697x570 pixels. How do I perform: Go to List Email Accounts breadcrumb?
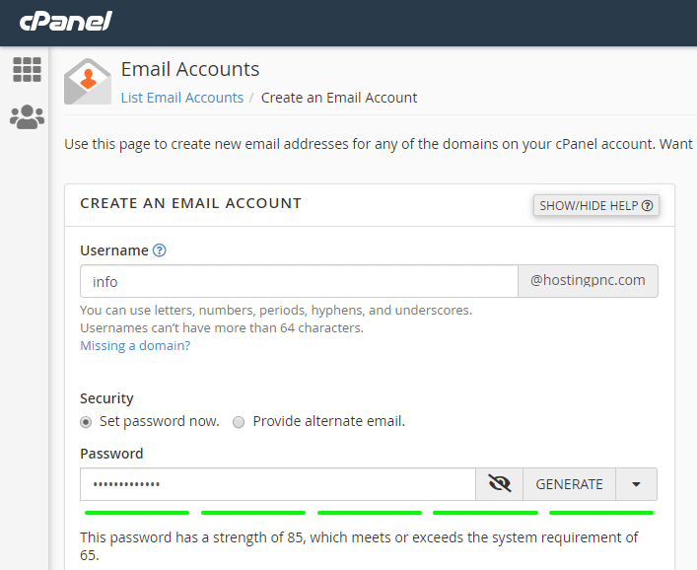click(182, 98)
